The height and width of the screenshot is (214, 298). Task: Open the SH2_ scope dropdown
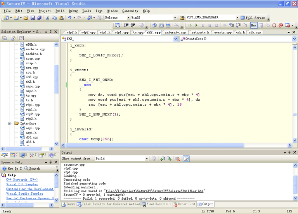coord(176,39)
